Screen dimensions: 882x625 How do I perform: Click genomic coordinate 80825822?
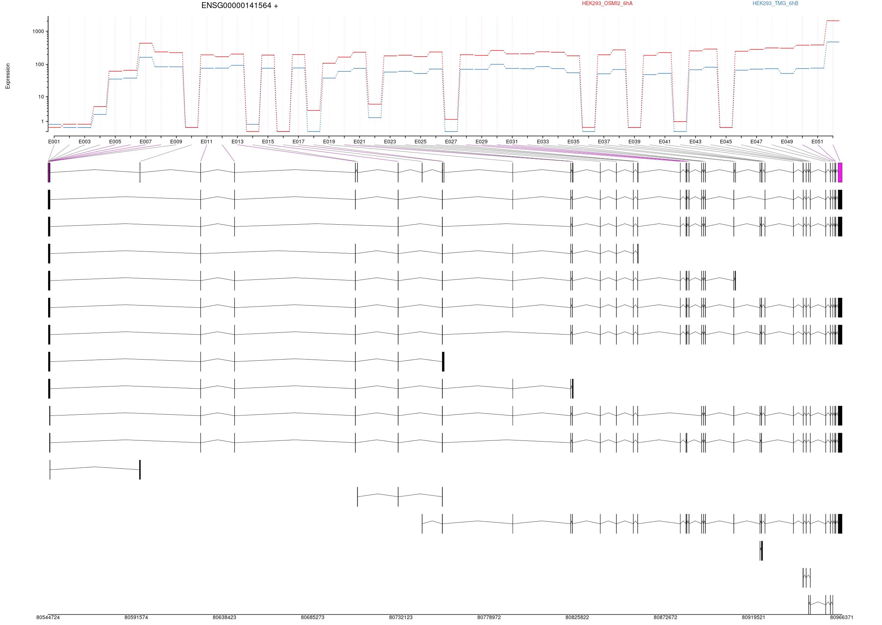point(577,617)
